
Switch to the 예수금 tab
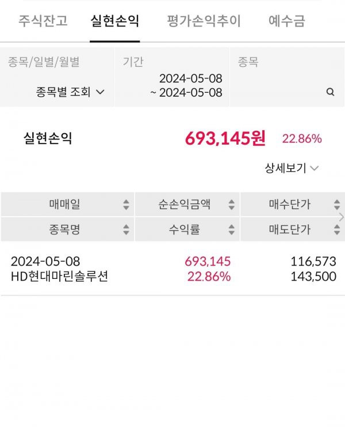pyautogui.click(x=287, y=21)
